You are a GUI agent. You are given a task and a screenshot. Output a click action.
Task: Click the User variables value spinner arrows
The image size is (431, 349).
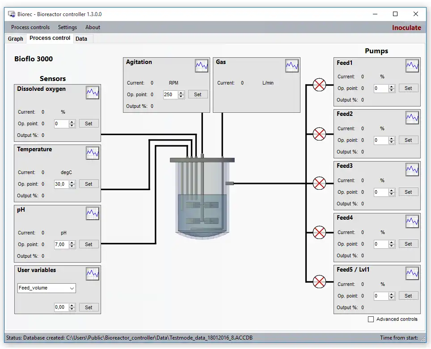click(72, 307)
